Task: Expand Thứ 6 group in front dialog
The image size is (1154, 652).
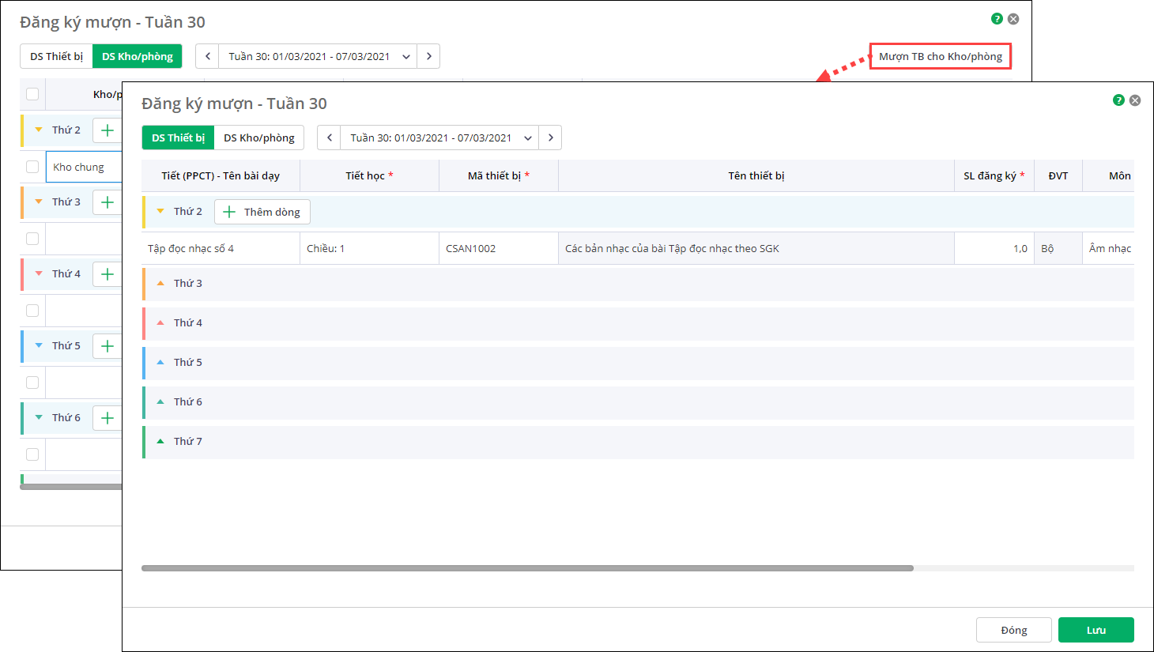Action: pos(160,401)
